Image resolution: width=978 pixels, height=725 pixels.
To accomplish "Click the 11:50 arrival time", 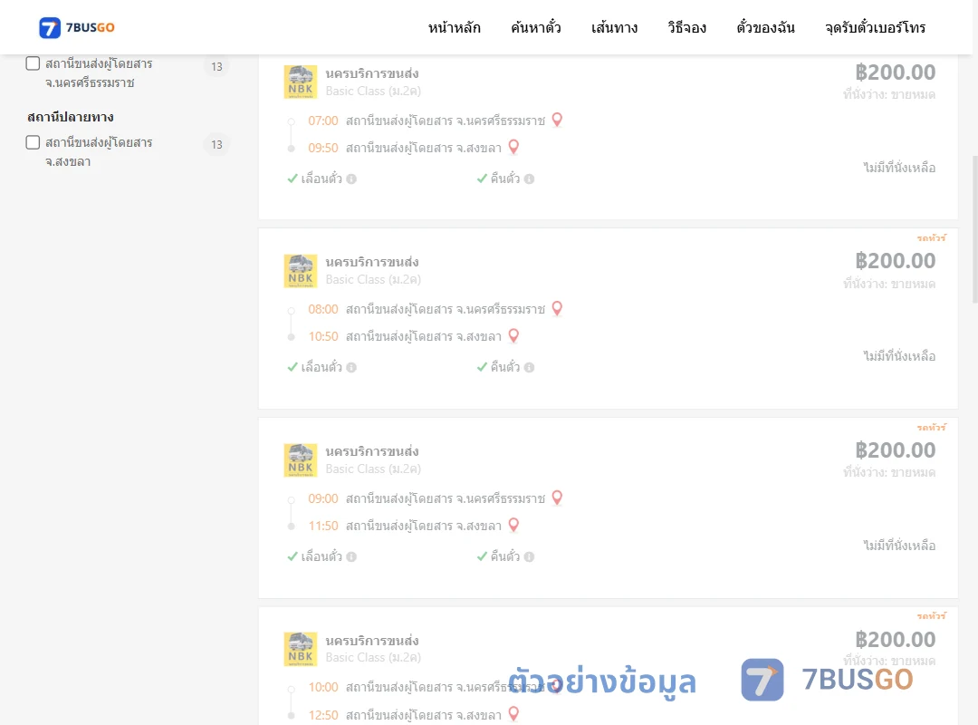I will click(323, 526).
